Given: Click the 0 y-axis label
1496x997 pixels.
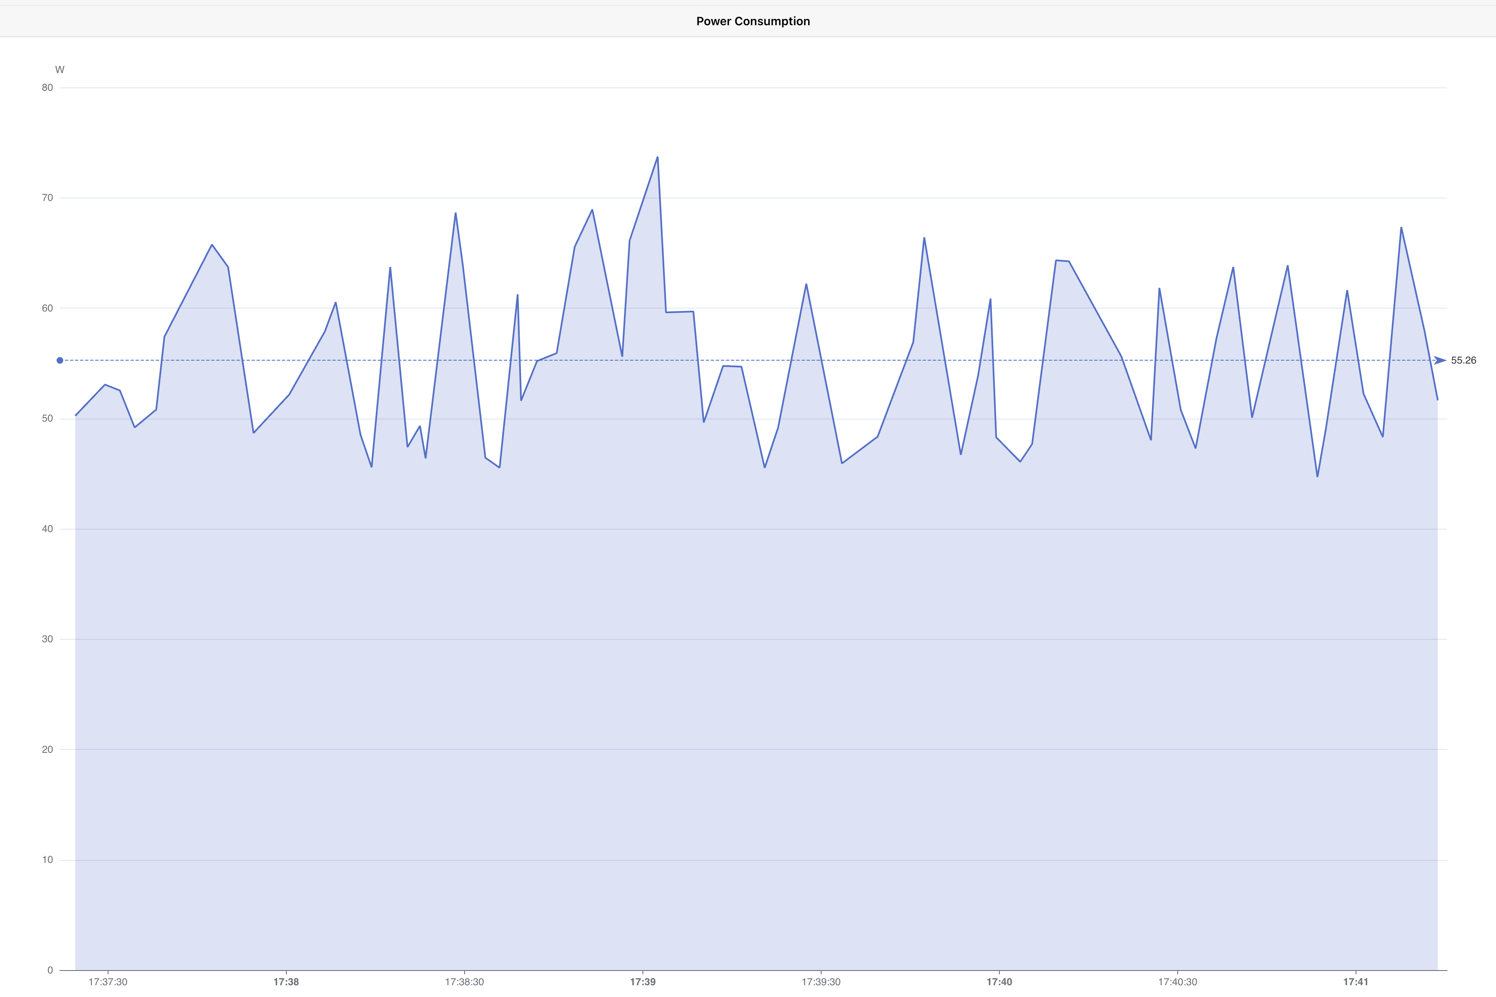Looking at the screenshot, I should click(x=50, y=970).
